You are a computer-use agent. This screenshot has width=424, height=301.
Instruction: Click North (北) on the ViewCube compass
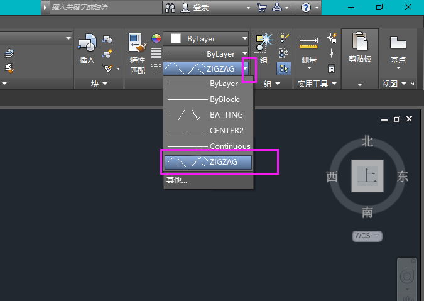point(367,141)
